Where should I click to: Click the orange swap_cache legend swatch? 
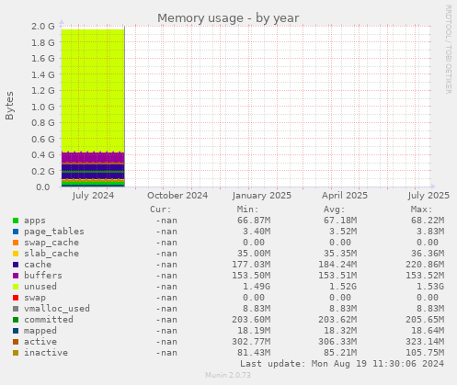(16, 243)
